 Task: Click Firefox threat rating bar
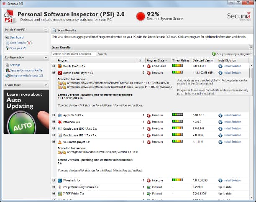177,66
